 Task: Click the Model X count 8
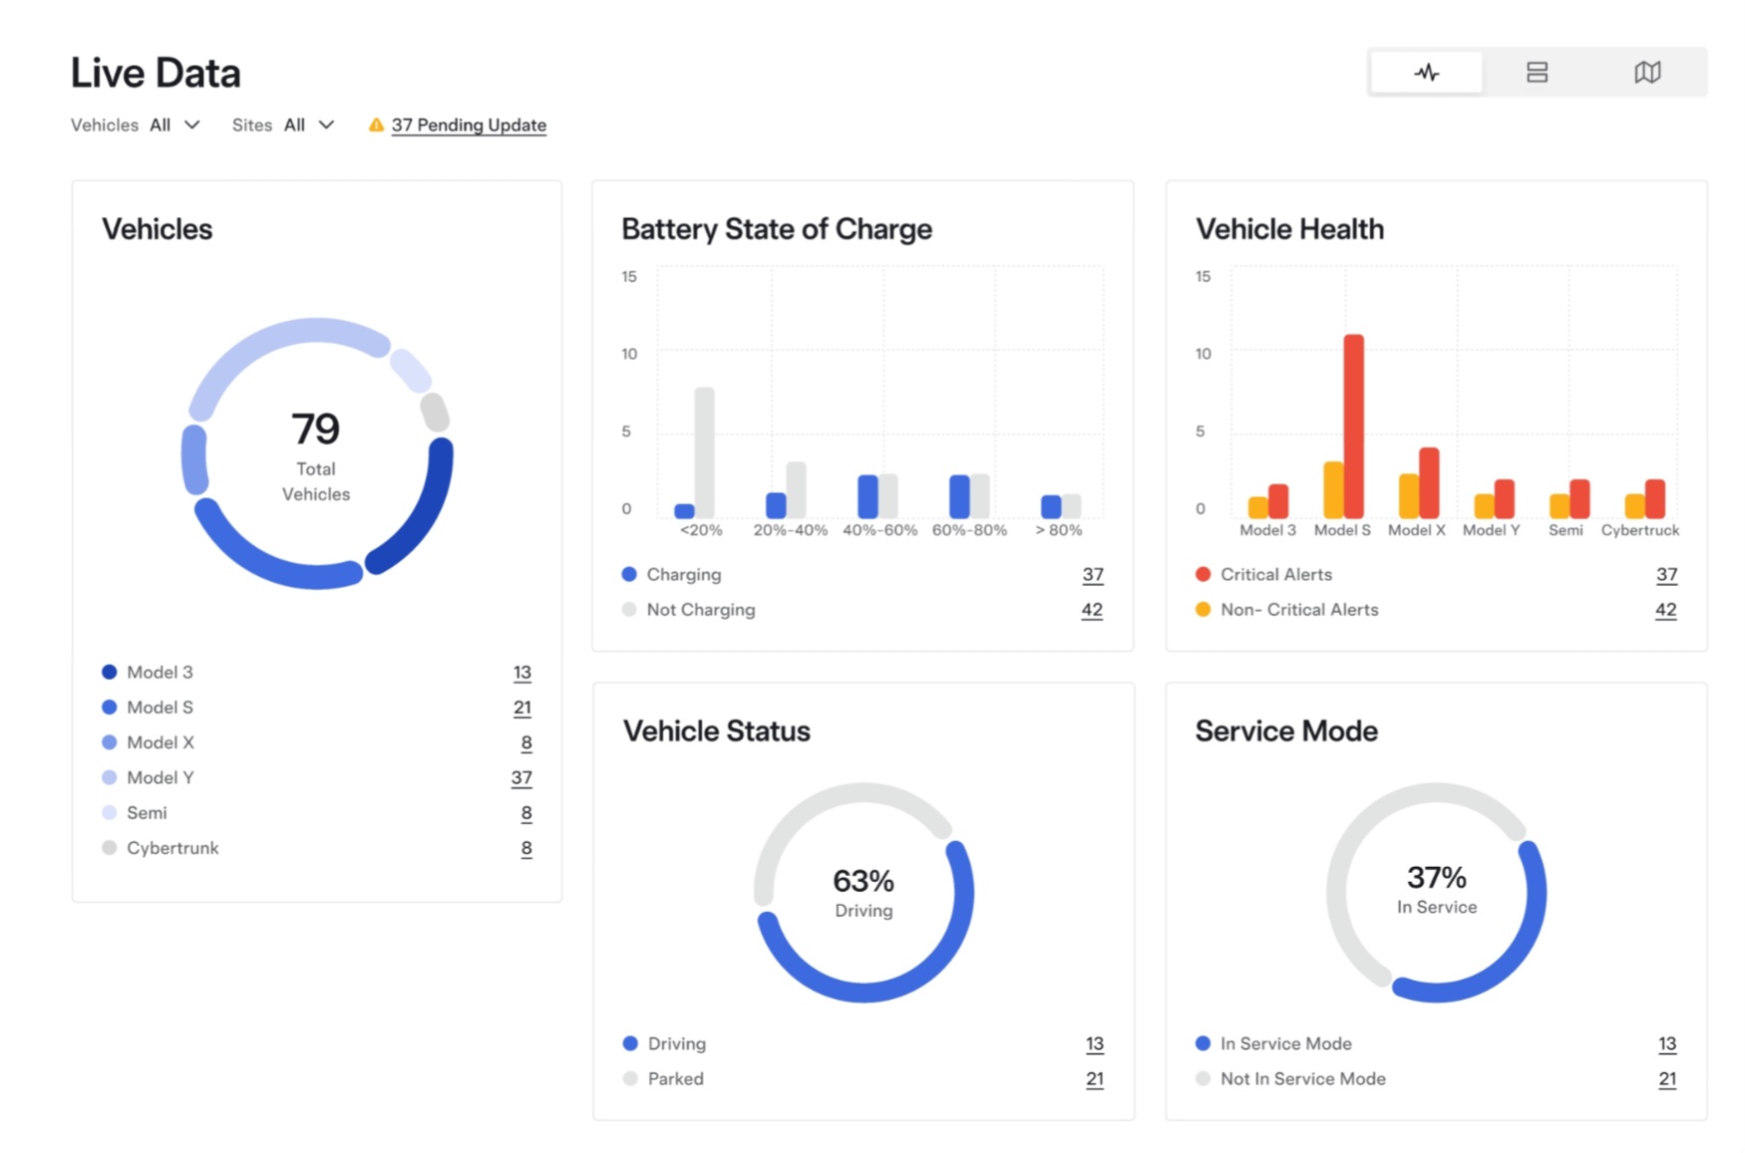tap(526, 742)
